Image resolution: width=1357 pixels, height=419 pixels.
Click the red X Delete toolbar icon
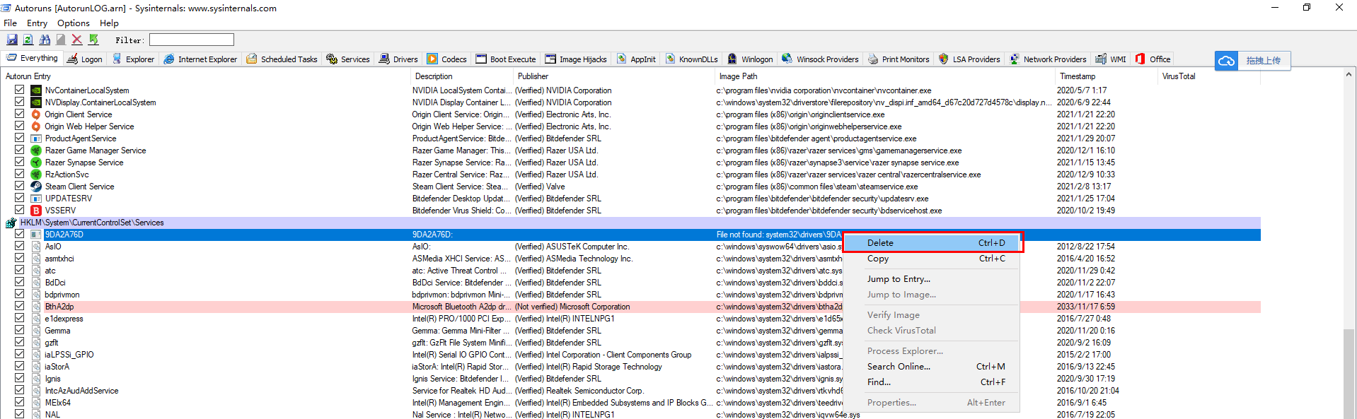click(77, 40)
